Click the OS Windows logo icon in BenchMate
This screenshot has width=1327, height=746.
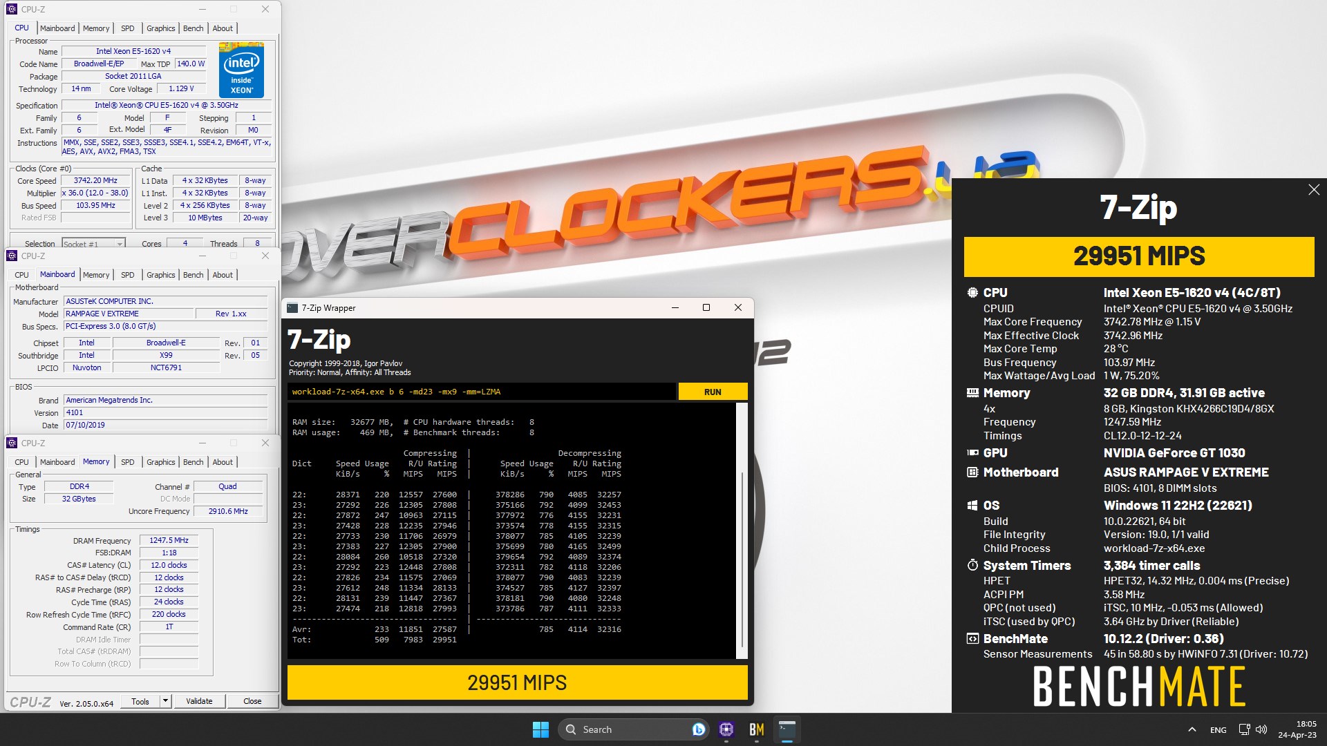point(972,505)
